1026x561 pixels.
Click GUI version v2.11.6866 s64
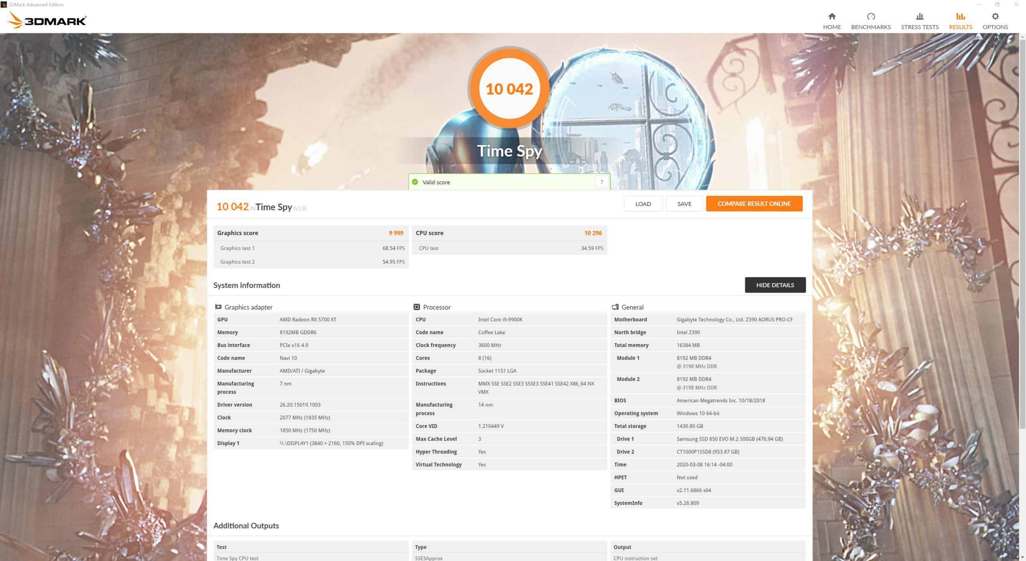point(694,490)
